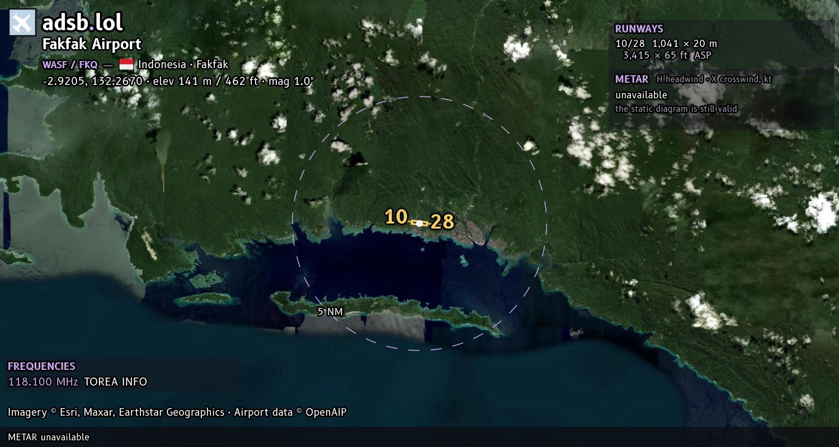Image resolution: width=839 pixels, height=447 pixels.
Task: Click the Indonesia flag icon
Action: coord(126,64)
